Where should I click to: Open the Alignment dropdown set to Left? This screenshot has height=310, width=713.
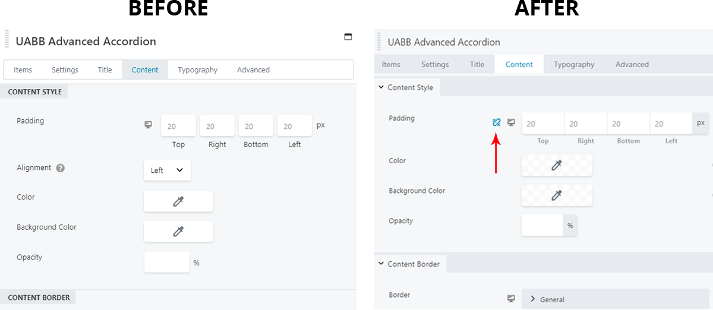point(167,170)
